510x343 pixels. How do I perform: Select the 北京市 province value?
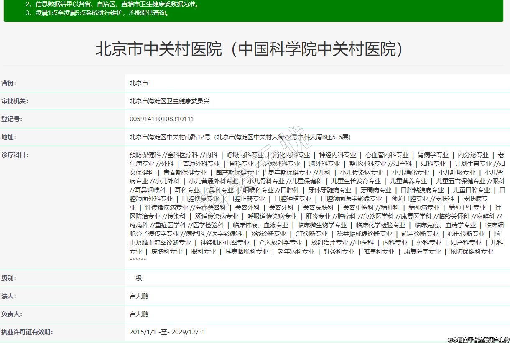click(x=139, y=83)
